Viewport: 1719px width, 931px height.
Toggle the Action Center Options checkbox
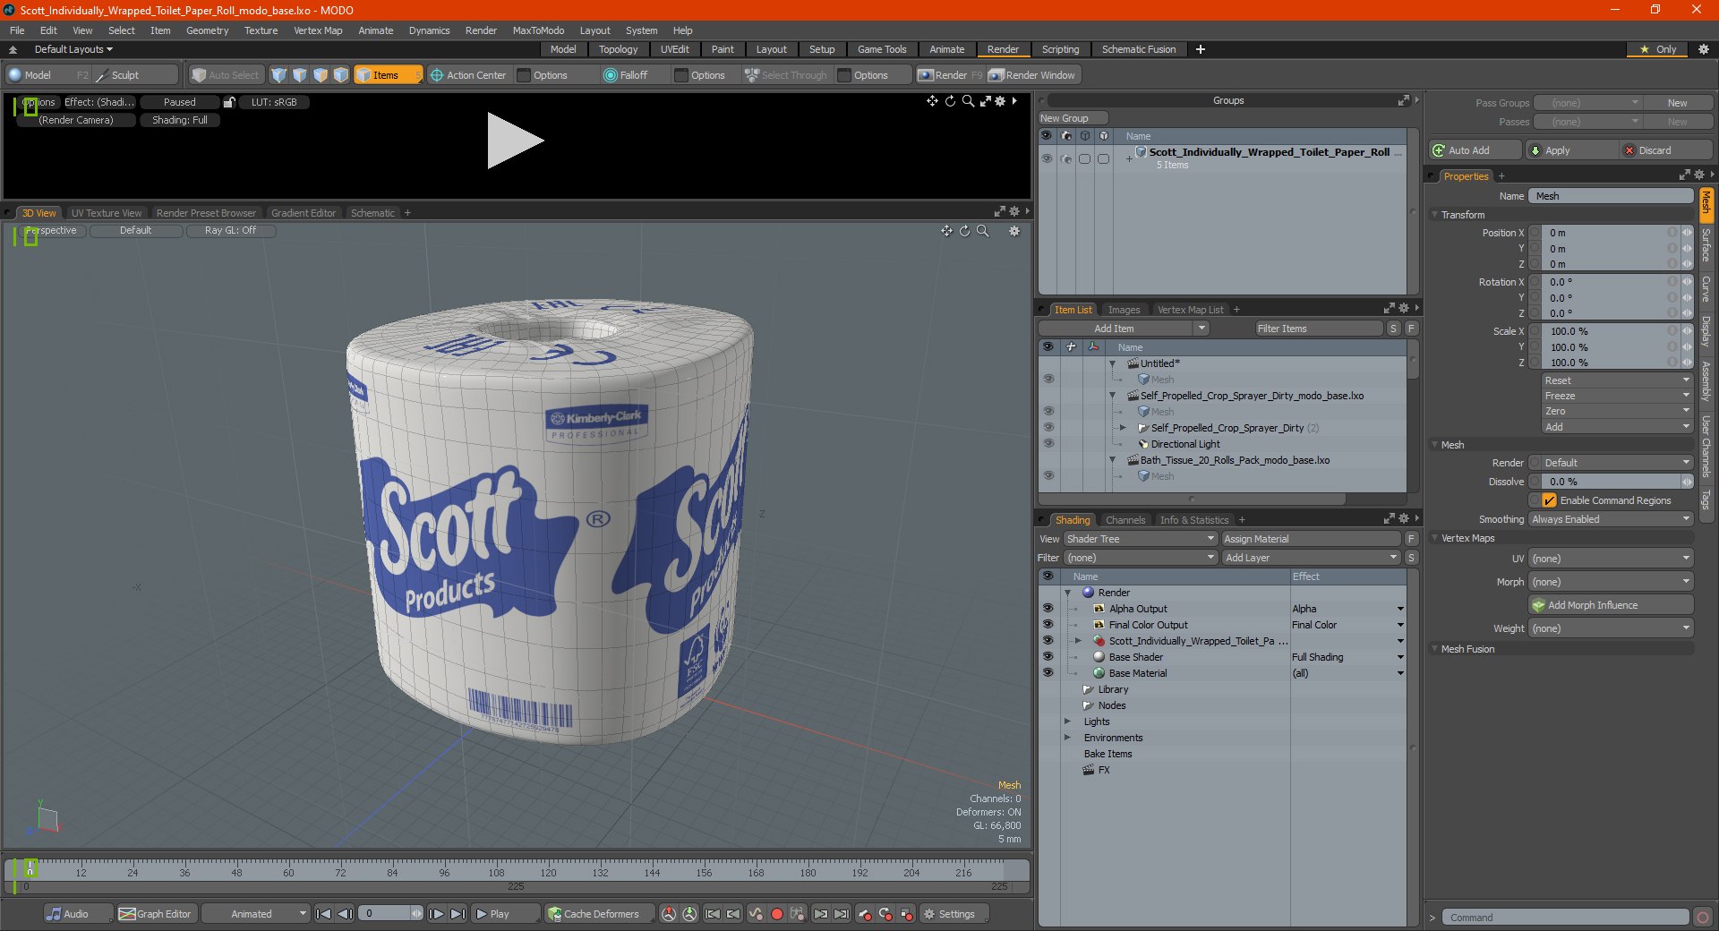[525, 75]
